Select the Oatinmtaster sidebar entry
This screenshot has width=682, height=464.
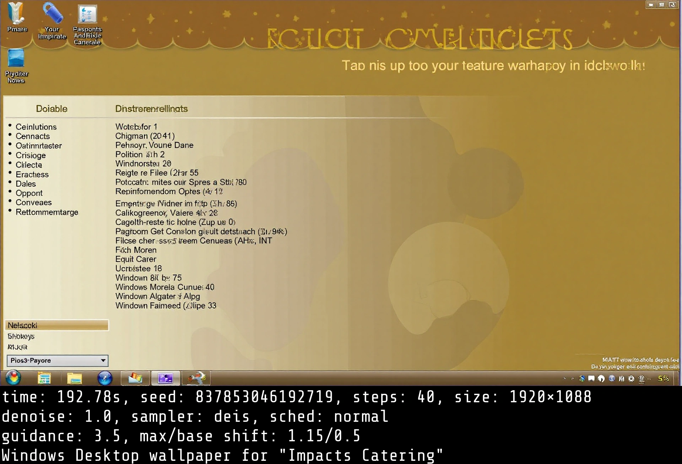(39, 145)
